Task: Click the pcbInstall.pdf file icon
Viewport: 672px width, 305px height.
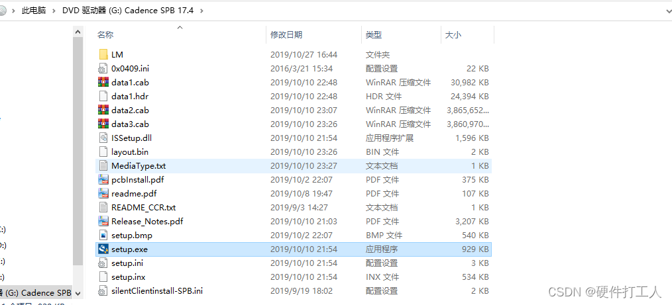Action: coord(103,180)
